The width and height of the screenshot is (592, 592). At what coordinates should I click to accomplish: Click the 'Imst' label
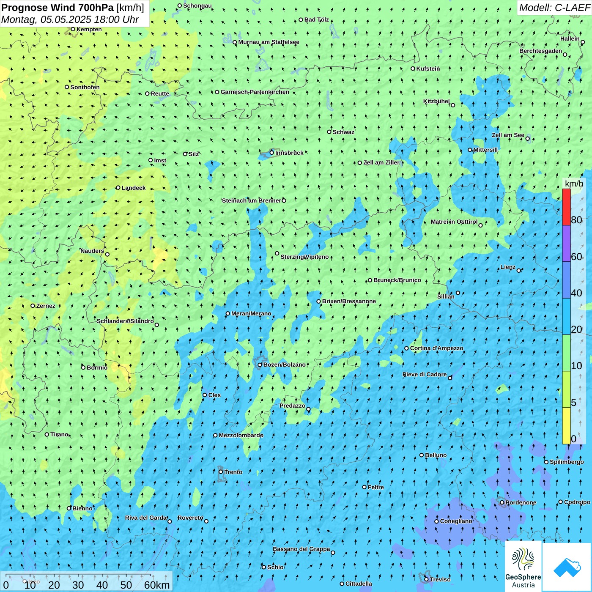tap(160, 160)
